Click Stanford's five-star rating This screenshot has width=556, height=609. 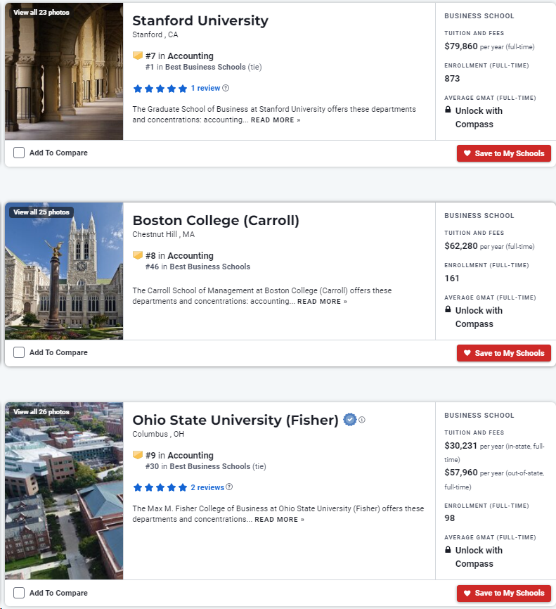pyautogui.click(x=160, y=89)
